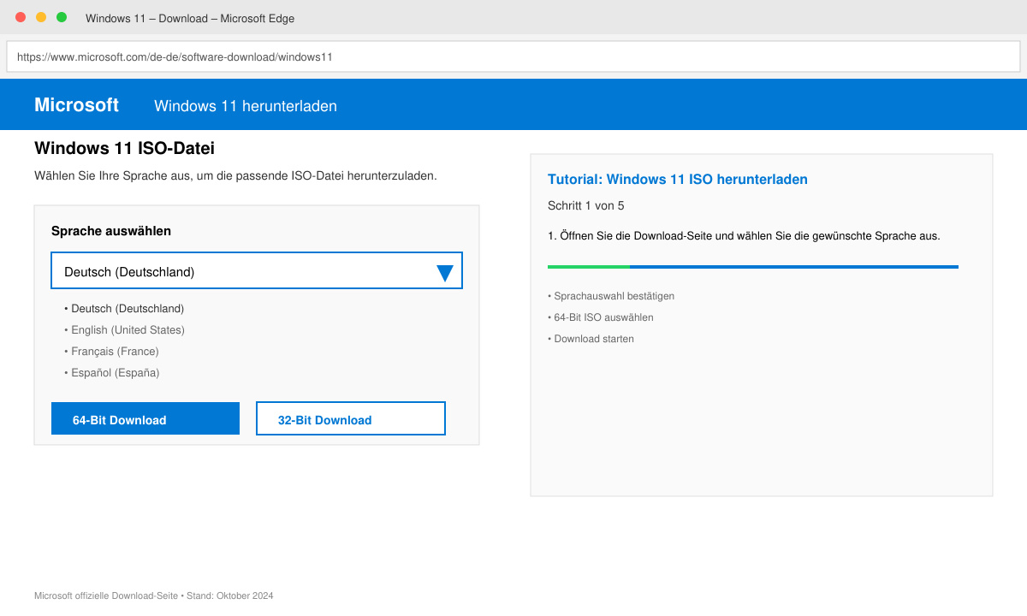Select the Download starten step
The width and height of the screenshot is (1027, 616).
point(591,339)
